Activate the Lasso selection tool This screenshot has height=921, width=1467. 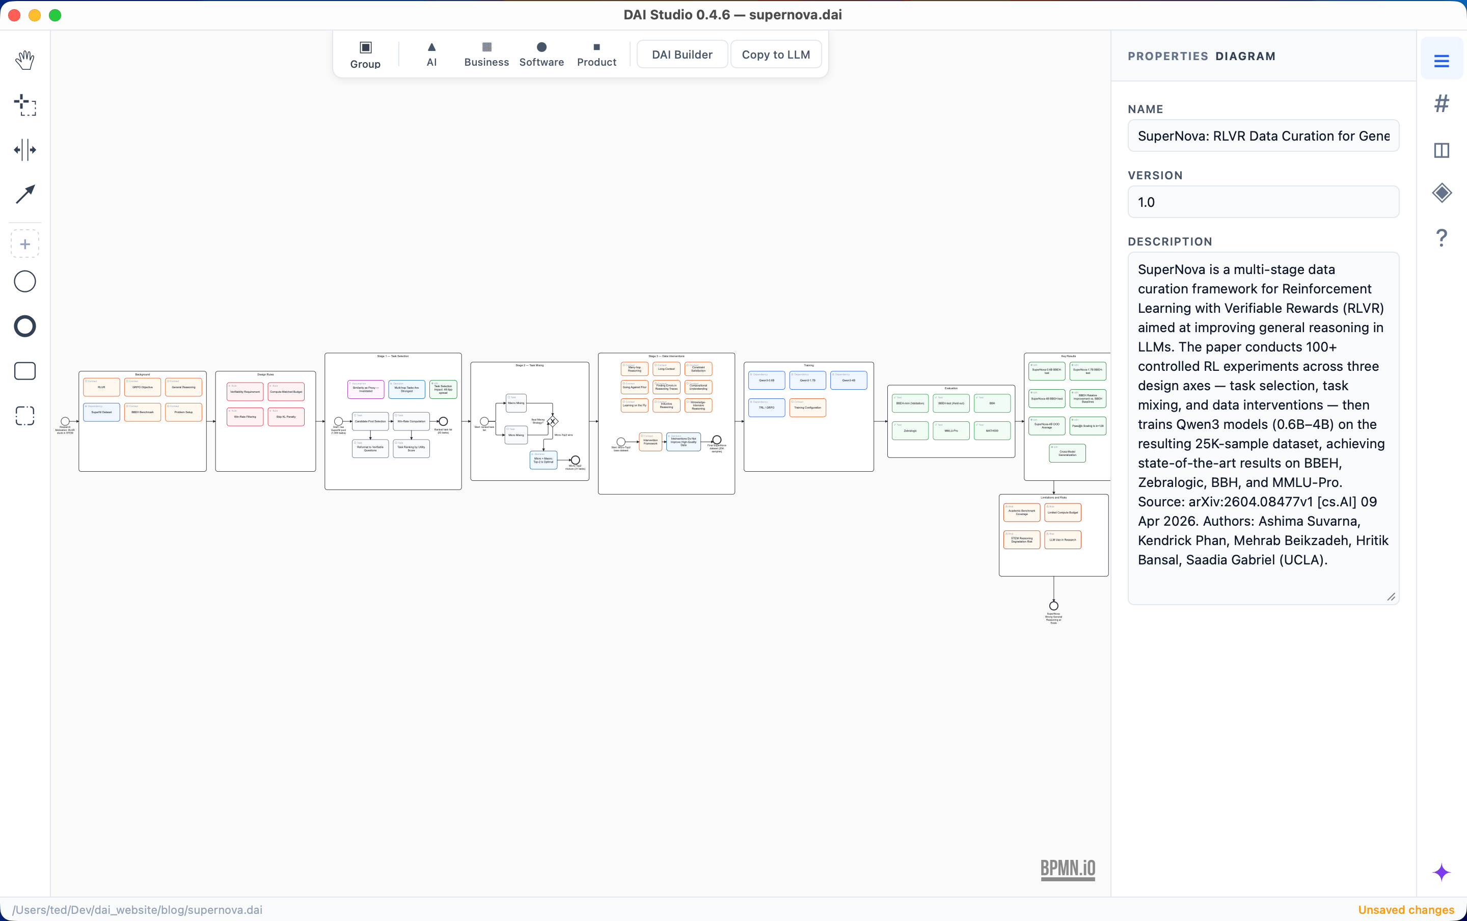coord(25,105)
